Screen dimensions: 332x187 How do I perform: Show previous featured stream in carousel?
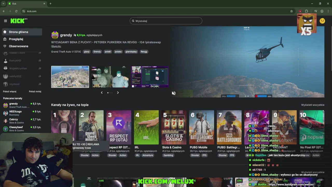tap(102, 93)
